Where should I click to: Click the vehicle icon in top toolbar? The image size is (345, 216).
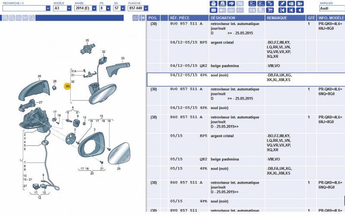231,3
